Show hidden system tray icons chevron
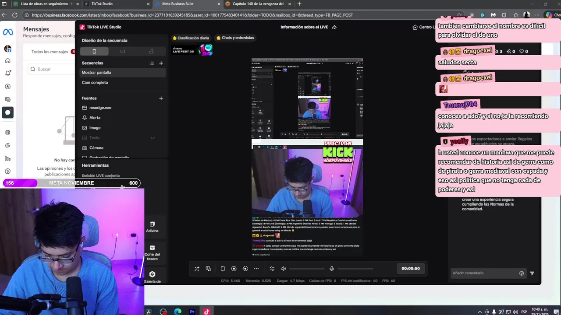Screen dimensions: 561x315 (x=480, y=311)
